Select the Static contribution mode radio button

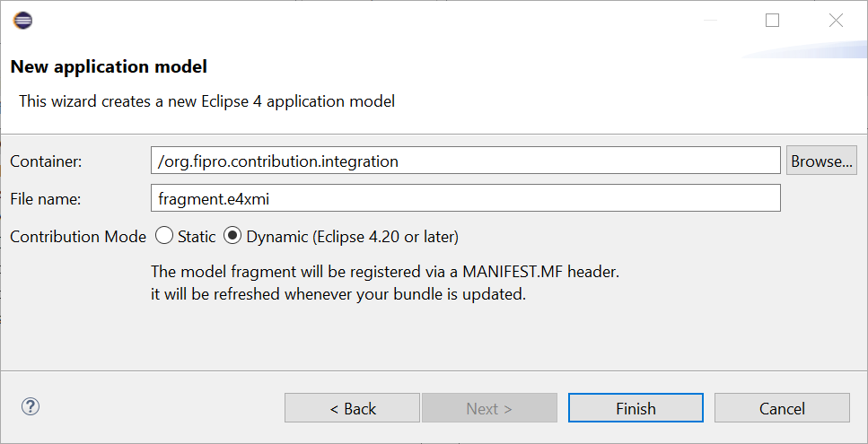pyautogui.click(x=164, y=236)
